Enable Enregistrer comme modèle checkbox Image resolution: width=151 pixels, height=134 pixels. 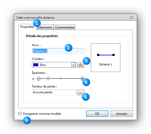click(x=20, y=114)
